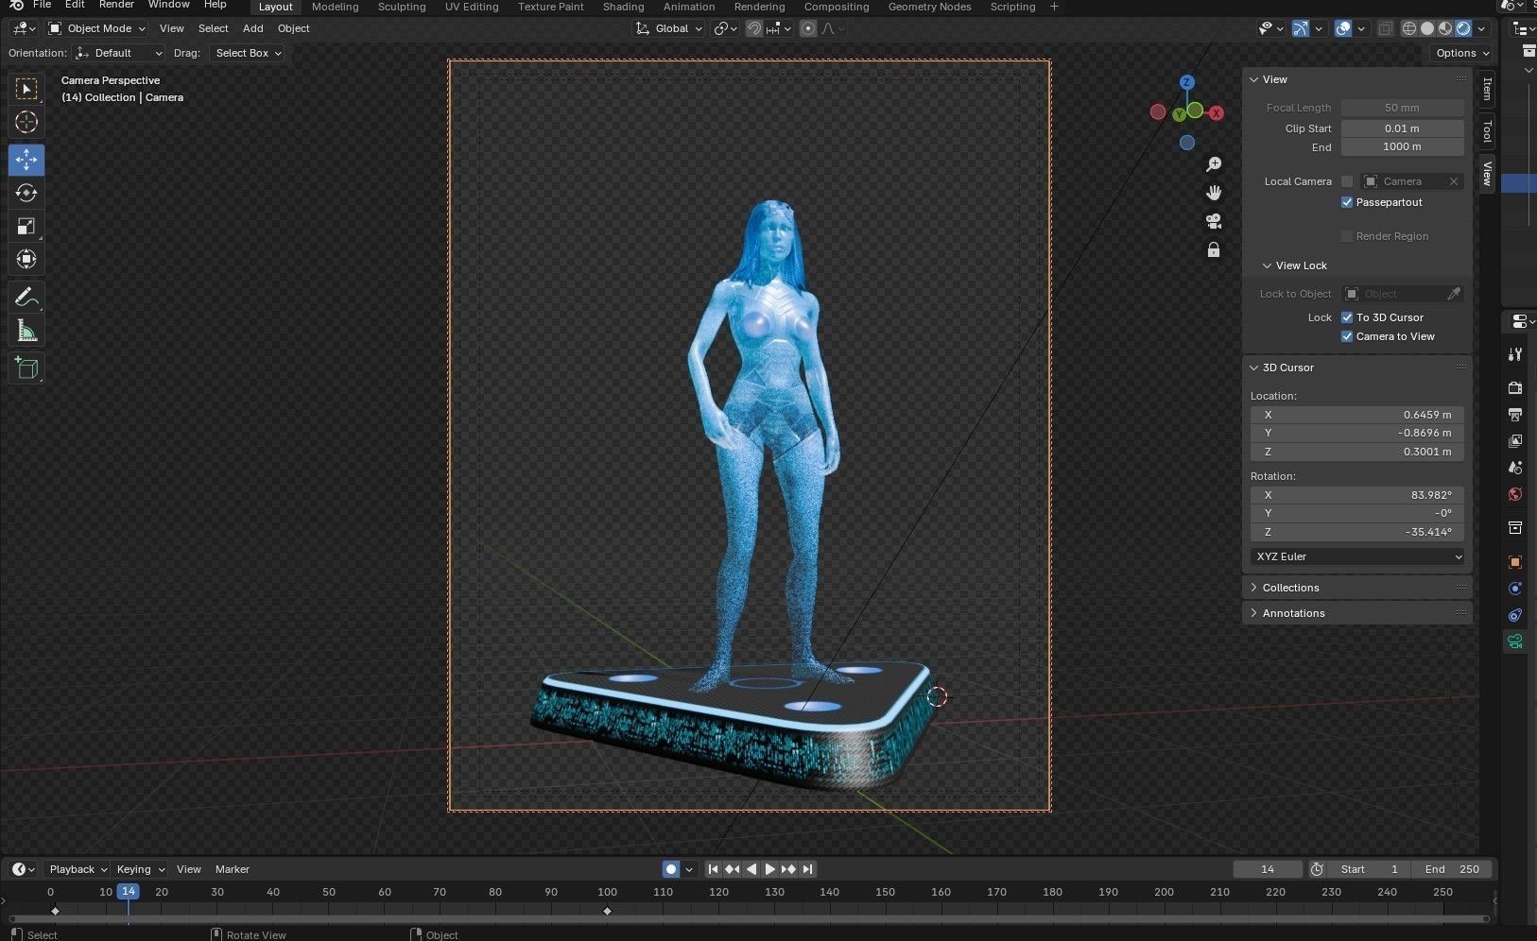Switch to the Shading workspace tab
The width and height of the screenshot is (1537, 941).
(x=624, y=7)
